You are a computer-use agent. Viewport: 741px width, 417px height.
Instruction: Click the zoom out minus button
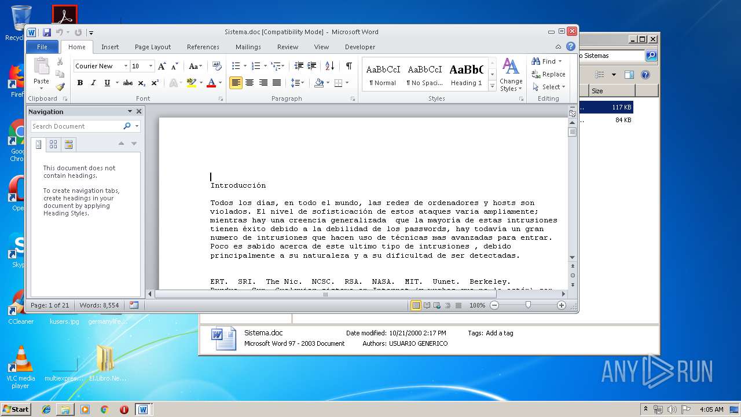point(494,305)
